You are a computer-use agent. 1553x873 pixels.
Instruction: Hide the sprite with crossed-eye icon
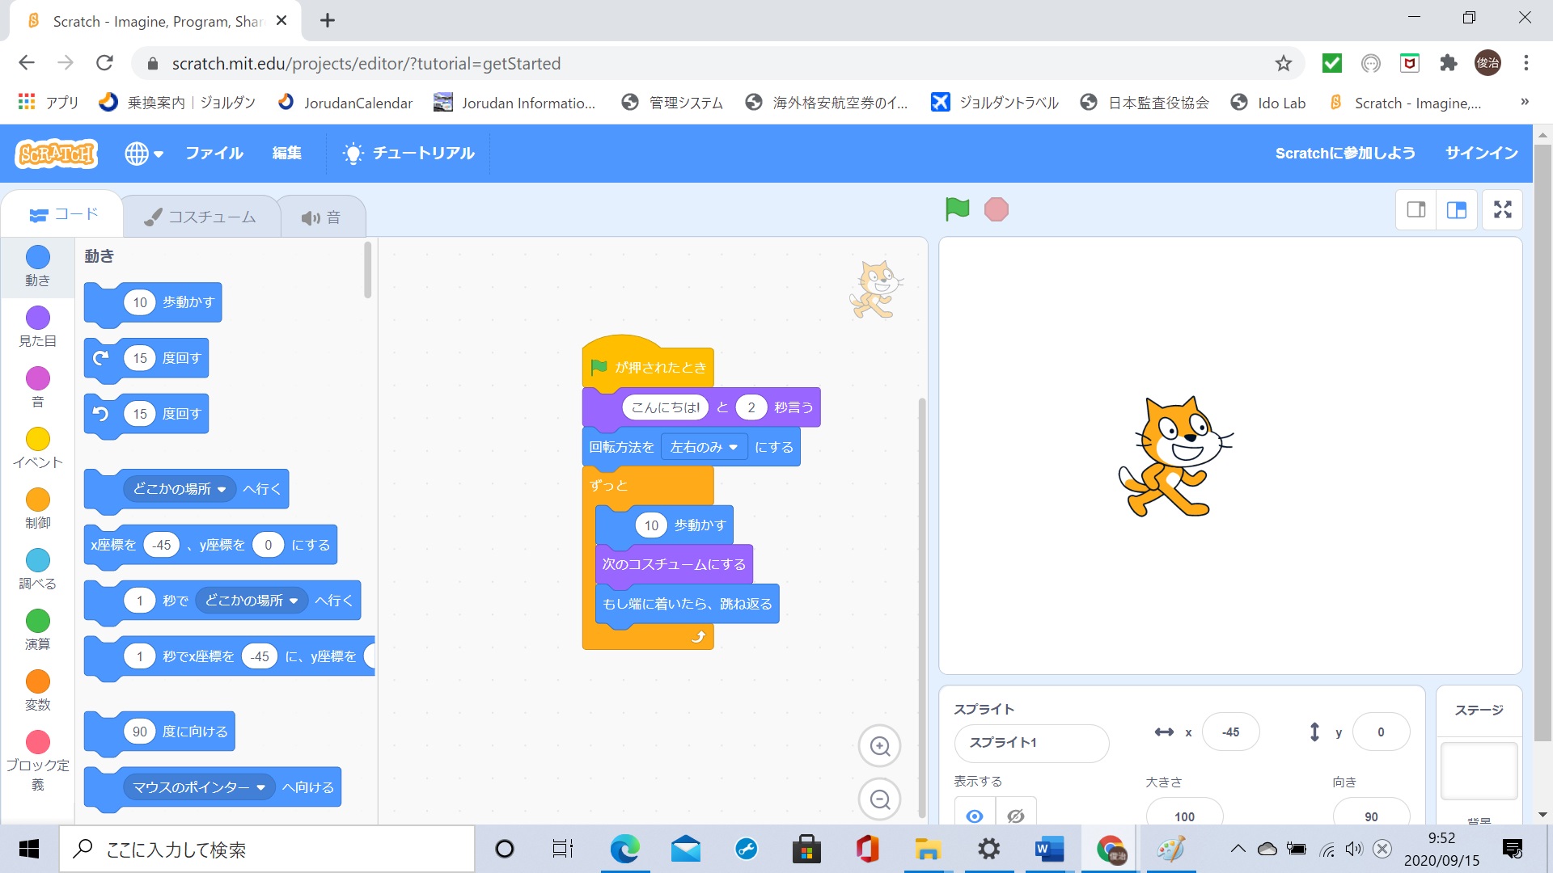(1016, 816)
